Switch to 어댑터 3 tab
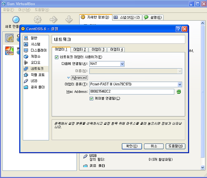This screenshot has width=207, height=178. [98, 50]
